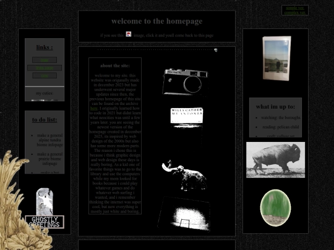Follow the 'here' archive link
The height and width of the screenshot is (250, 334).
pyautogui.click(x=94, y=108)
